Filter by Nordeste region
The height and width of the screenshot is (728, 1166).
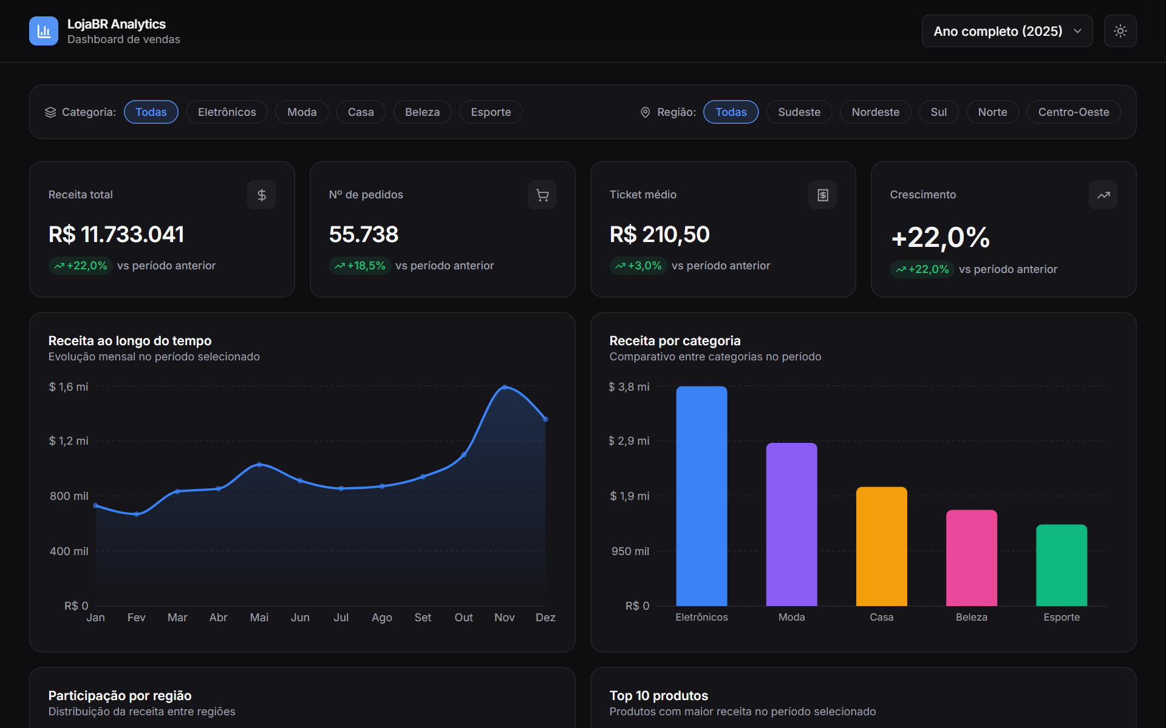[876, 112]
